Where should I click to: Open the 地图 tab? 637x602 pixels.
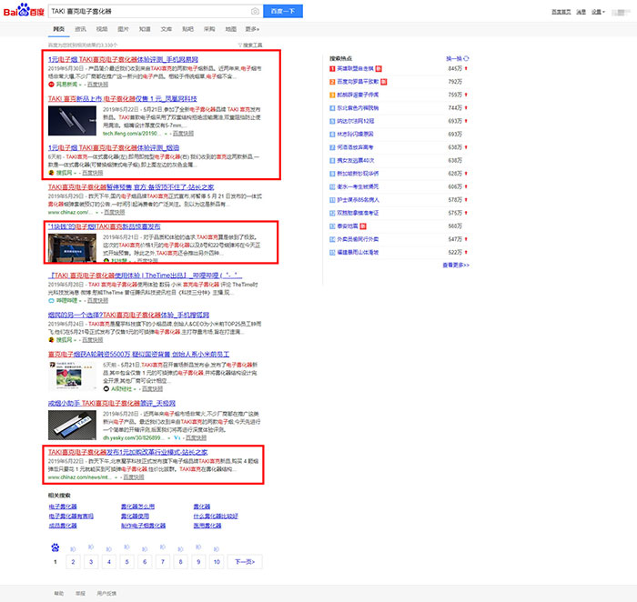pyautogui.click(x=231, y=29)
